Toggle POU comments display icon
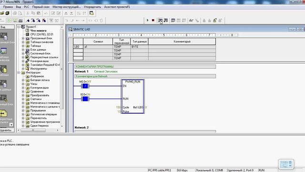This screenshot has width=305, height=172. click(x=10, y=21)
